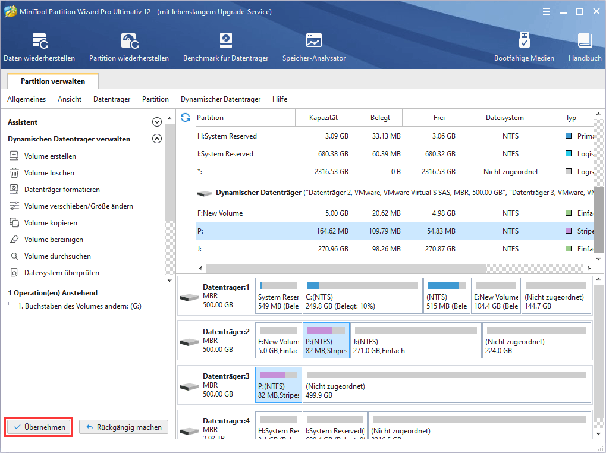
Task: Select the P: striped volume row
Action: point(394,231)
